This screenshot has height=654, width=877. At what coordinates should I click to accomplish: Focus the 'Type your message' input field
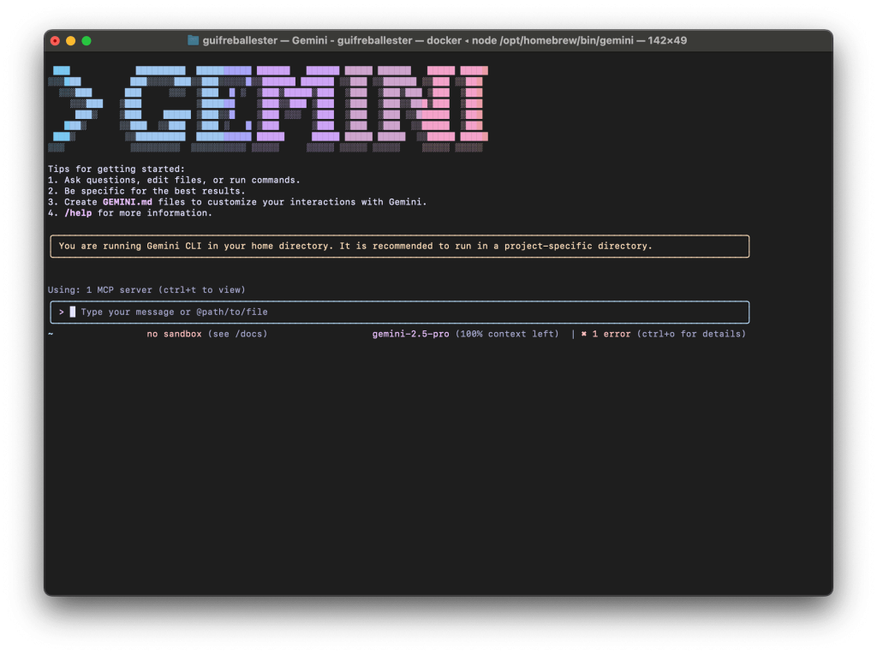pyautogui.click(x=343, y=312)
